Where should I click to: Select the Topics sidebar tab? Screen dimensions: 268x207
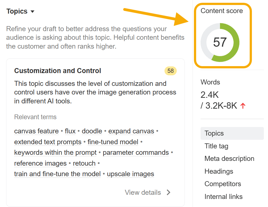(214, 133)
